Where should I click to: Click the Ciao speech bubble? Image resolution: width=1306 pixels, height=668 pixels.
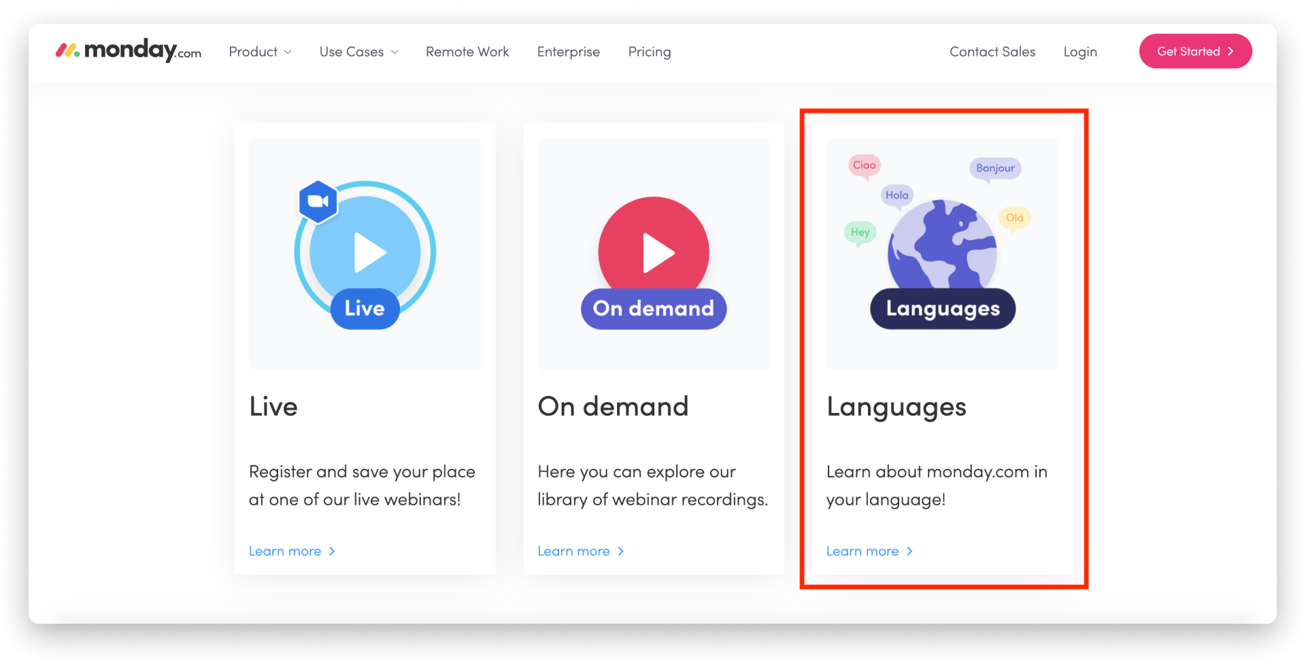click(x=865, y=166)
